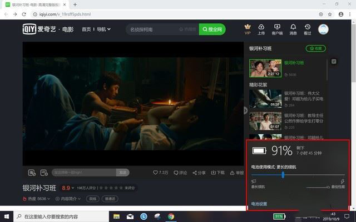Screen dimensions: 356x222
Task: Open the 客户端 client download icon
Action: [x=277, y=29]
